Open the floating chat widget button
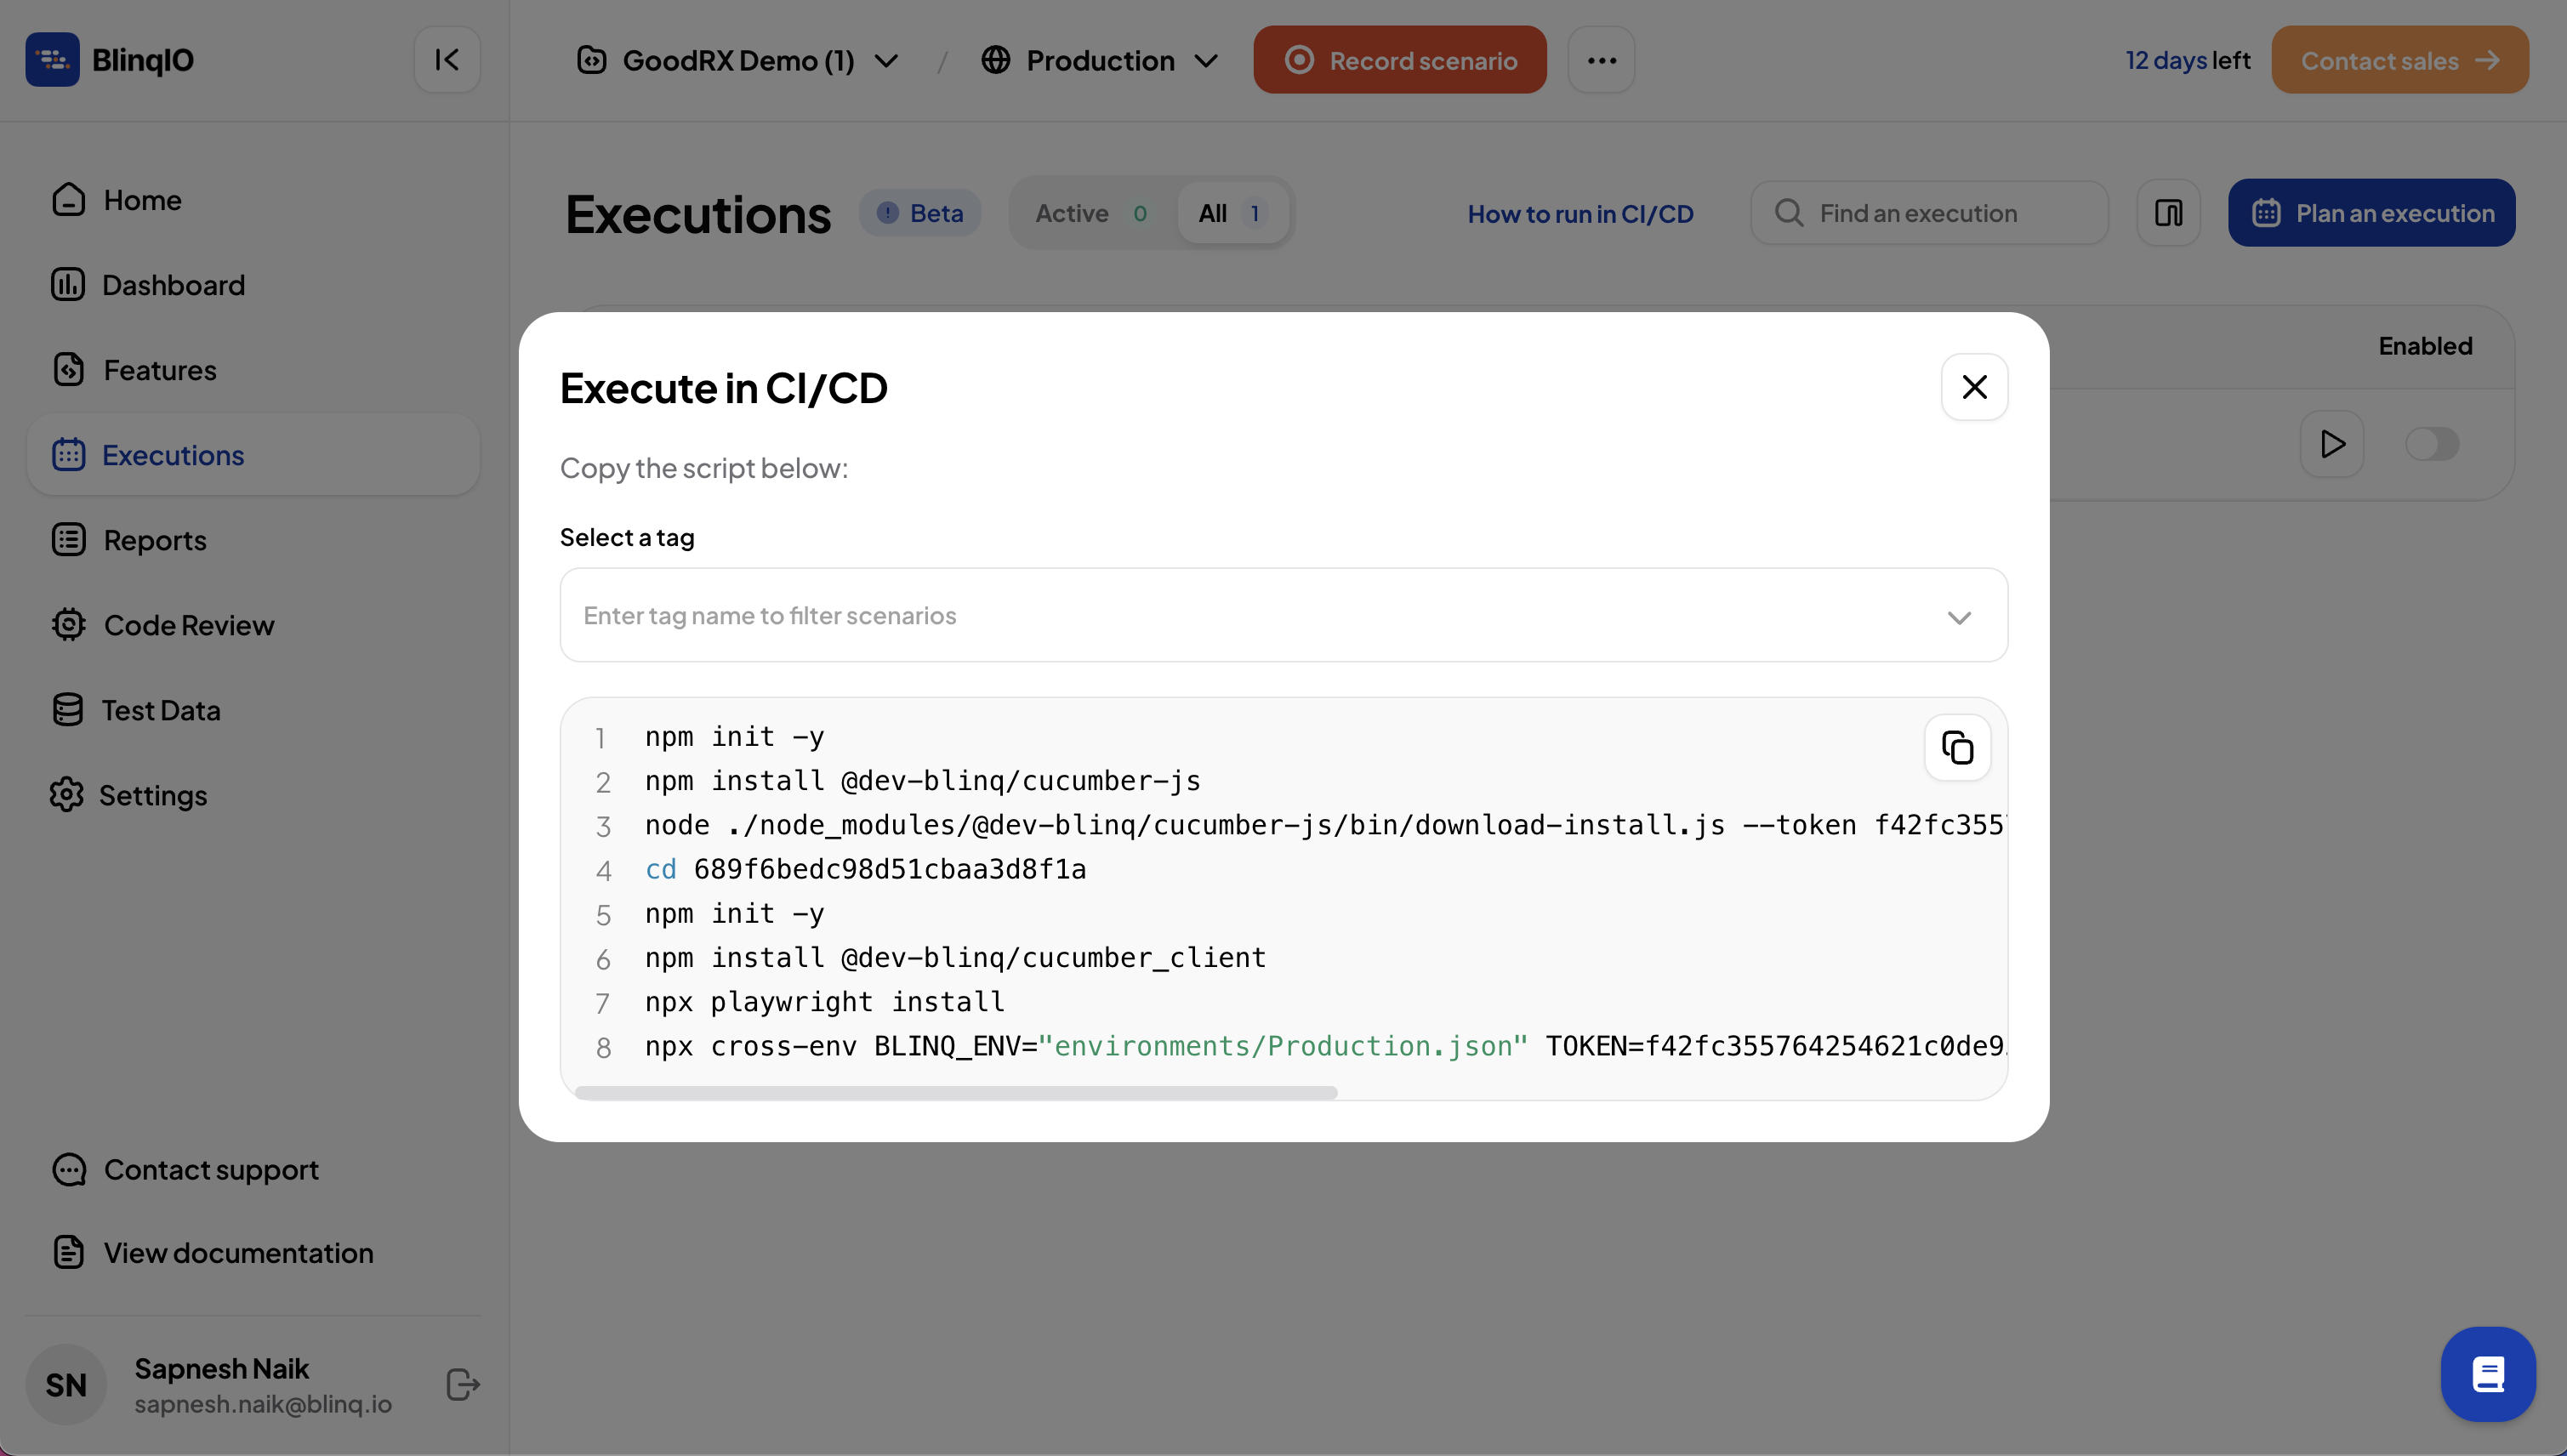 [x=2487, y=1374]
